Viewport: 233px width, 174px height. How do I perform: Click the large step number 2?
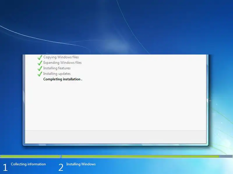[x=61, y=167]
